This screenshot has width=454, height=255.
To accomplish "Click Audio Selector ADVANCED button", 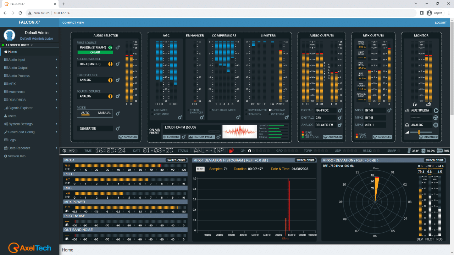I will 128,137.
